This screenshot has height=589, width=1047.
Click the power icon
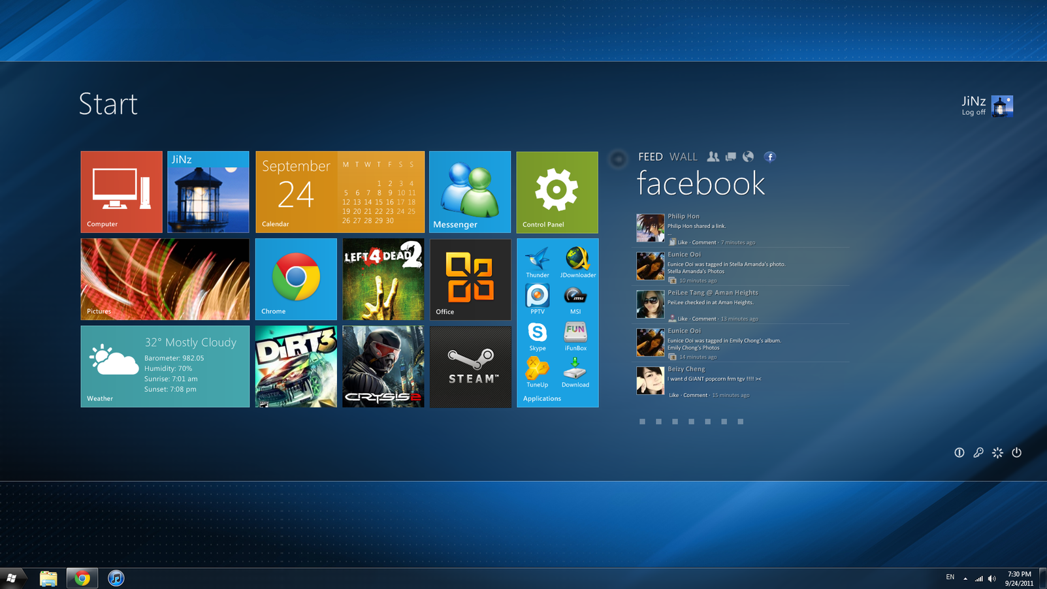click(1016, 453)
